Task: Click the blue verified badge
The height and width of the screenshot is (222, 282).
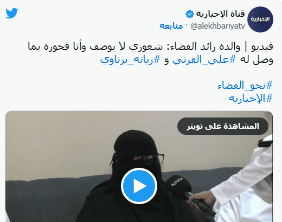Action: (x=189, y=14)
